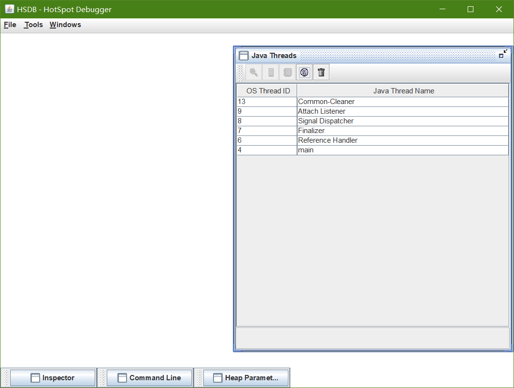Click the Stack Memory toolbar icon

click(271, 72)
